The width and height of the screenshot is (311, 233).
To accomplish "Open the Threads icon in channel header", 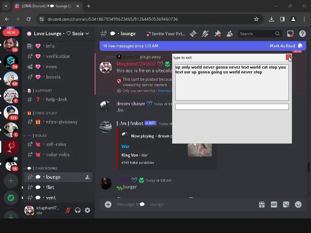I will pyautogui.click(x=193, y=34).
